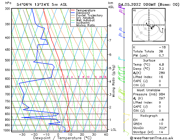Click the hodograph kt unit label
The width and height of the screenshot is (182, 140).
click(x=135, y=10)
